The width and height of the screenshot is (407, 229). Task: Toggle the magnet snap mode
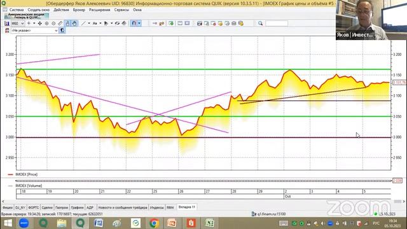[x=134, y=24]
